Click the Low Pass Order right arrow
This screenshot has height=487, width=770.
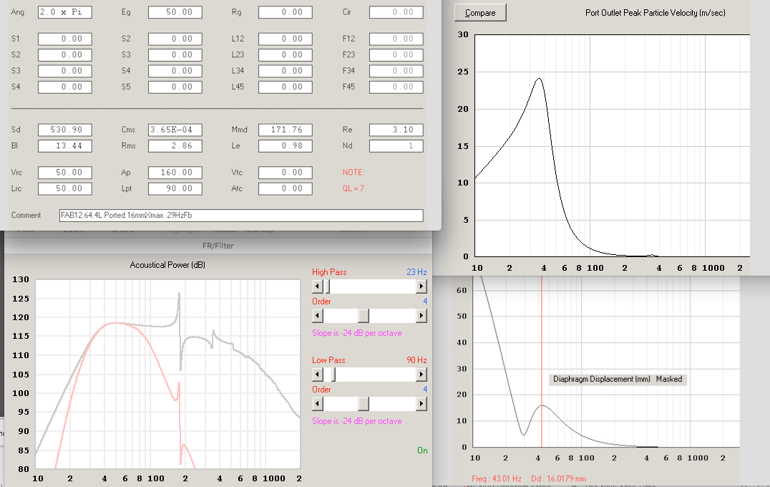[x=421, y=404]
